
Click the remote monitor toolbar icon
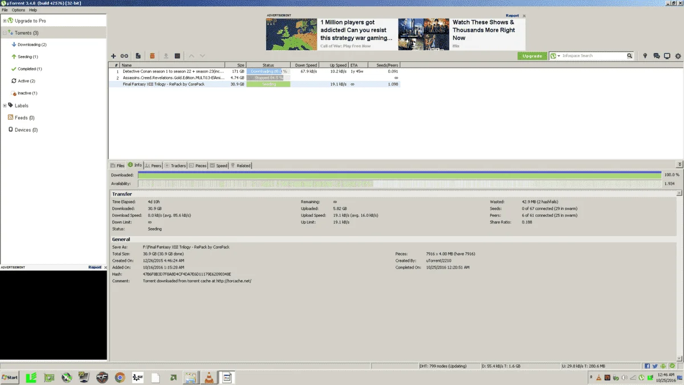667,56
